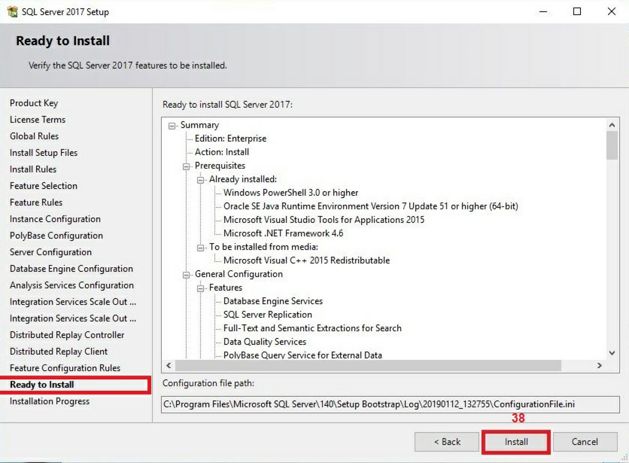This screenshot has height=463, width=629.
Task: Select Microsoft Visual Studio Tools for Applications row
Action: [324, 220]
